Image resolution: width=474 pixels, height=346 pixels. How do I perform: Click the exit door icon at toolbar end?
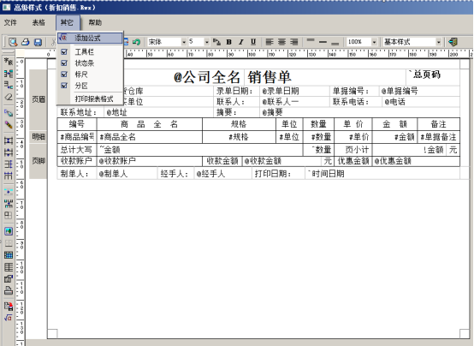(453, 42)
